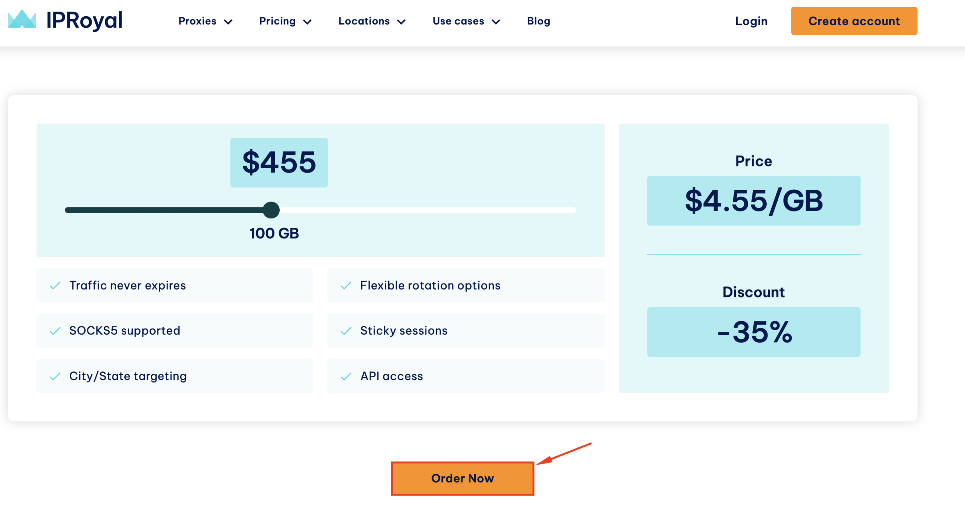This screenshot has width=965, height=526.
Task: Click the checkmark beside API access
Action: pos(346,376)
